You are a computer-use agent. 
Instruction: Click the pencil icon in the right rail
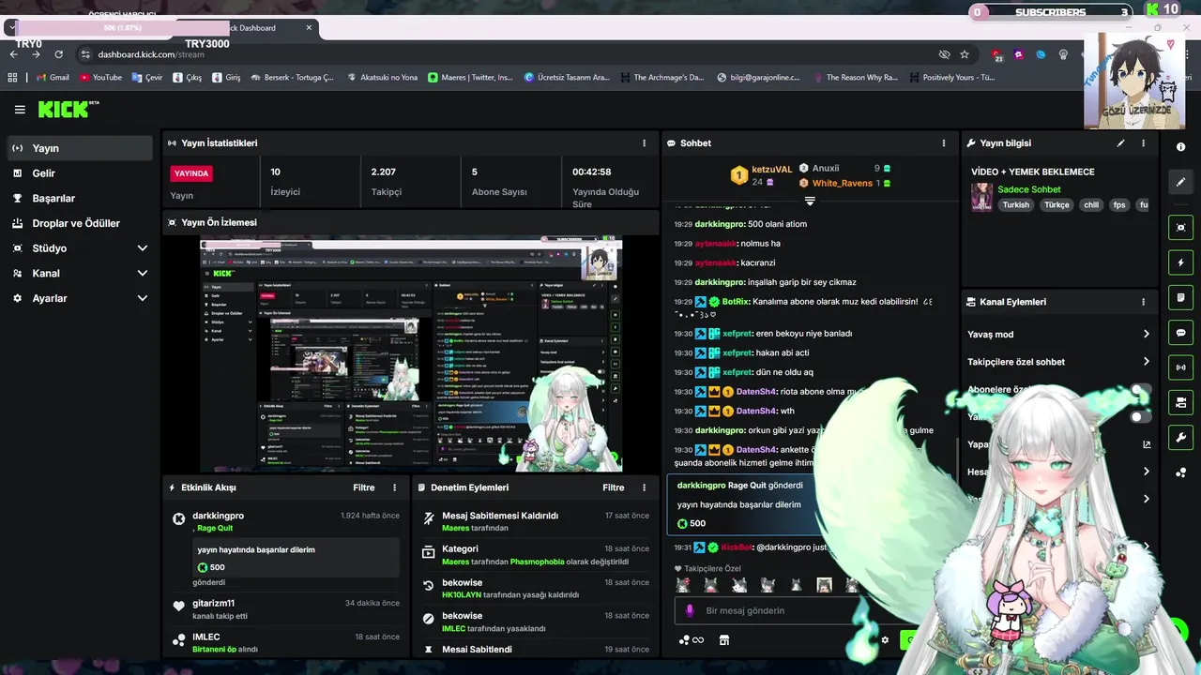(1181, 182)
